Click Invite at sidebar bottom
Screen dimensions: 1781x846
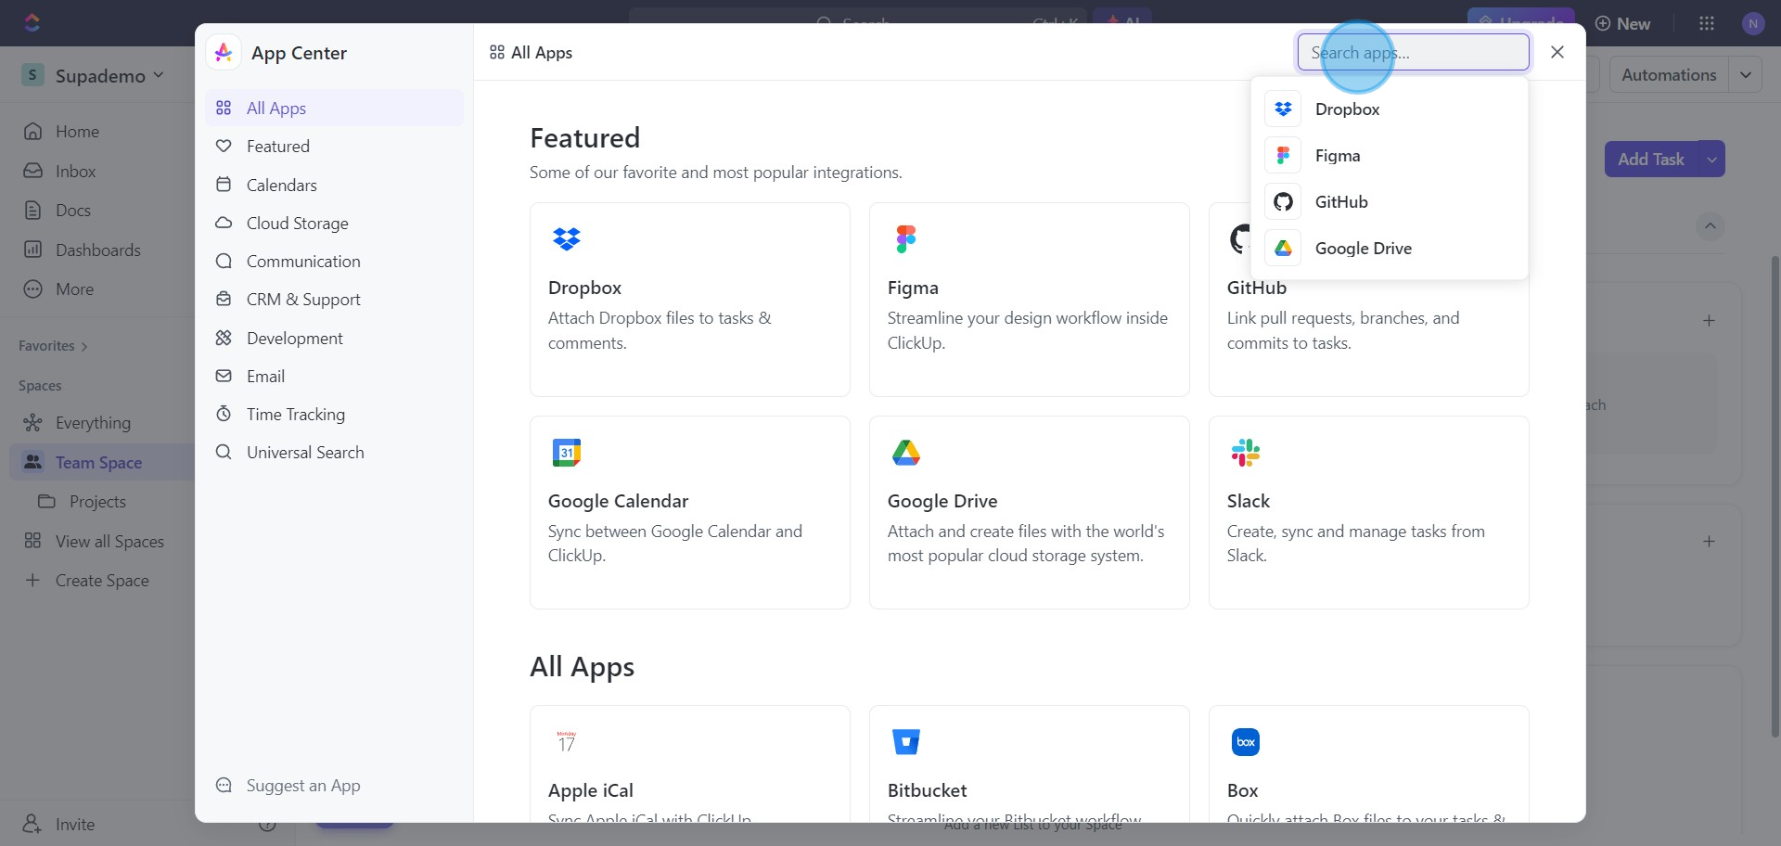(x=59, y=825)
